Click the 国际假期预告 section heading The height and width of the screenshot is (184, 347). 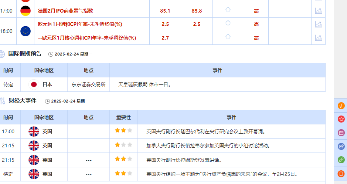[25, 54]
